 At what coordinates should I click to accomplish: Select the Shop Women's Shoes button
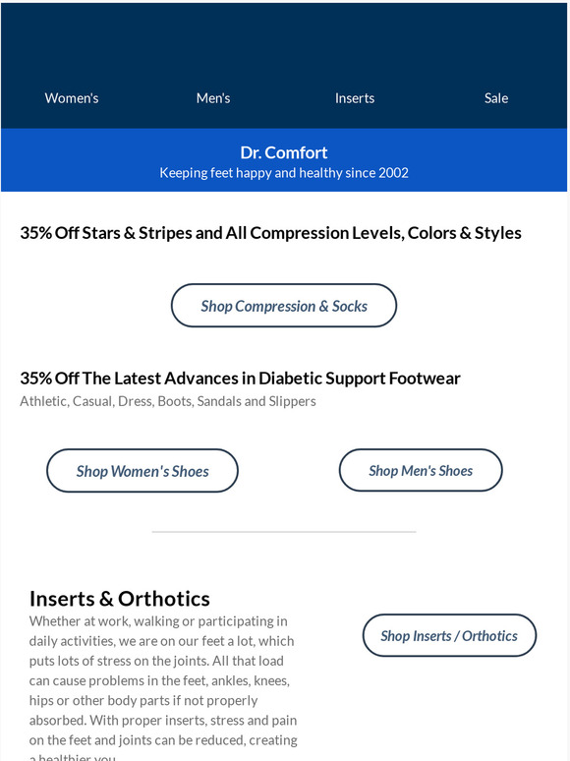tap(142, 471)
